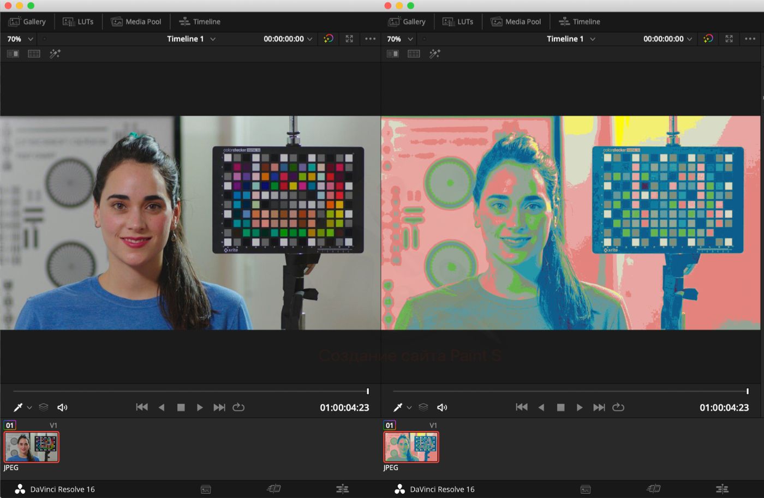Open the Timeline 1 dropdown

(x=191, y=39)
